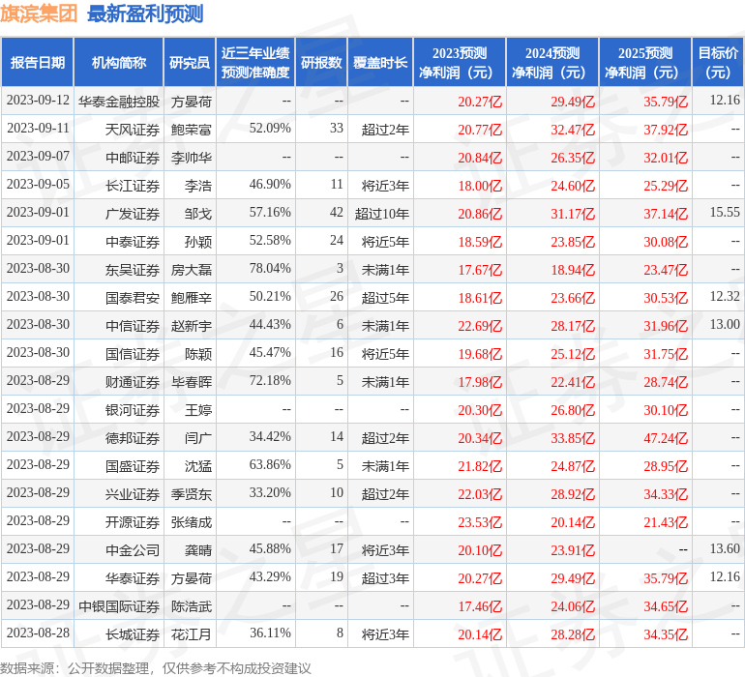Viewport: 745px width, 677px height.
Task: Click target price 12.32
Action: coord(725,296)
